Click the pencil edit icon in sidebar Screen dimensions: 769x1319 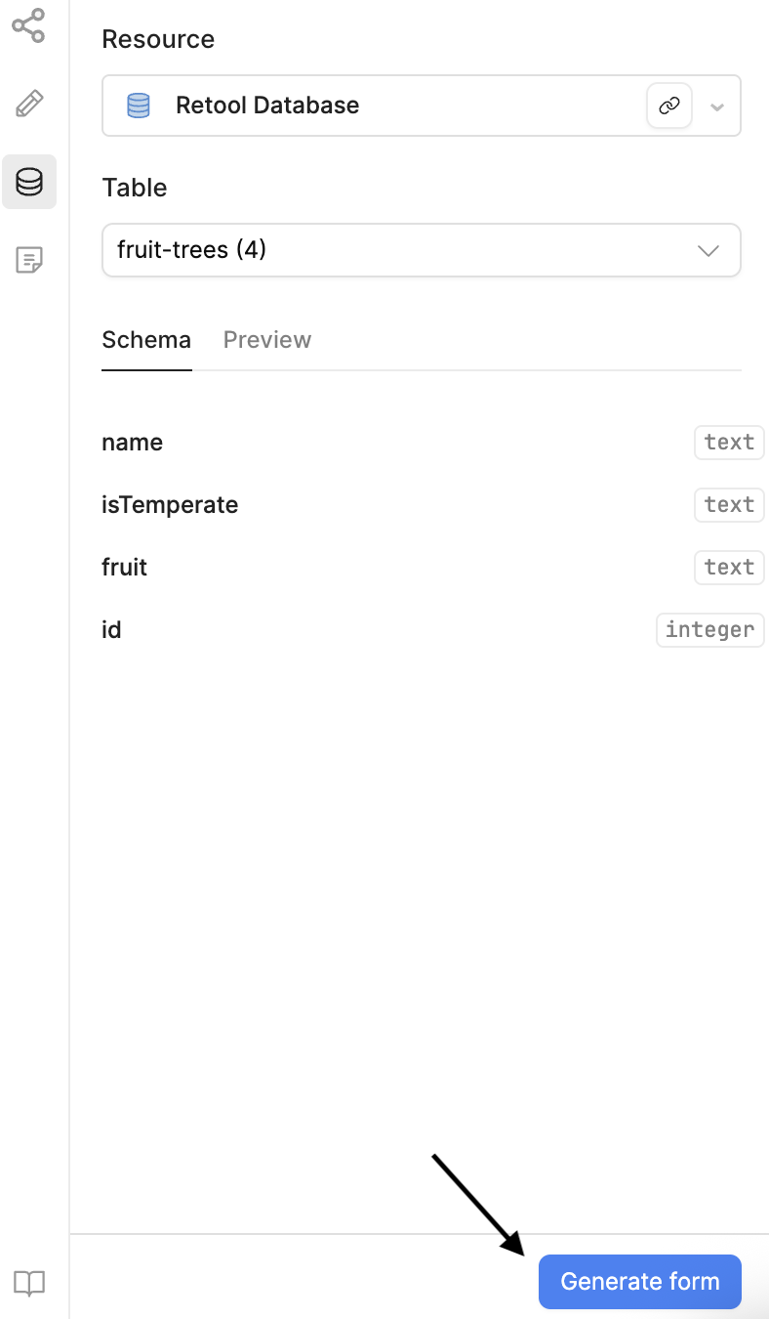coord(29,104)
